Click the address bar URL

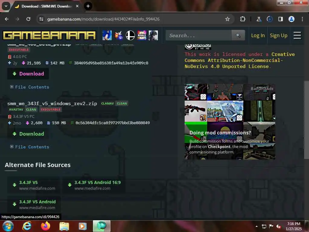[103, 19]
